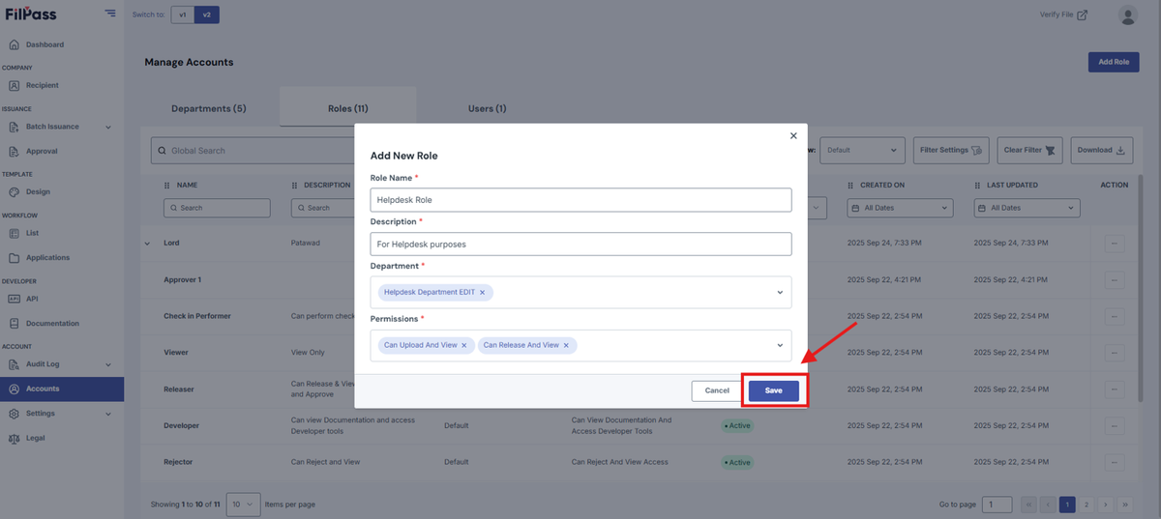Image resolution: width=1161 pixels, height=519 pixels.
Task: Expand the Batch Issuance sidebar menu
Action: click(62, 127)
